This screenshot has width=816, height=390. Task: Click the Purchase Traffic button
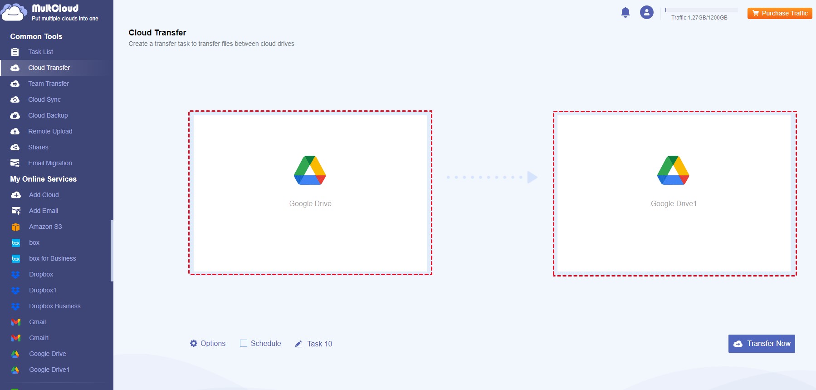coord(780,13)
